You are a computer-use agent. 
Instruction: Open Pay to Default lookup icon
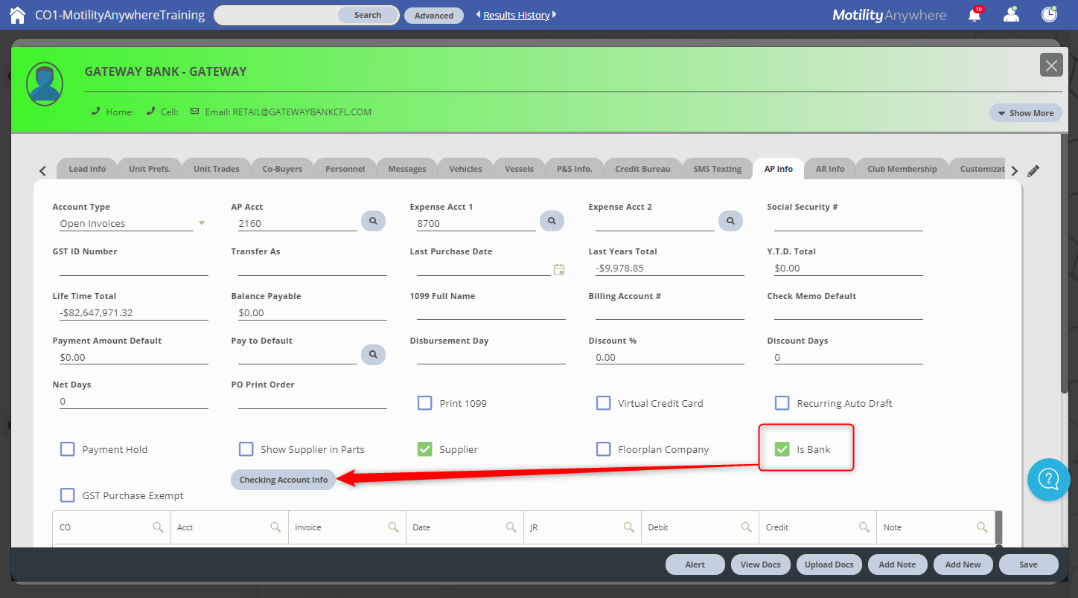tap(374, 355)
